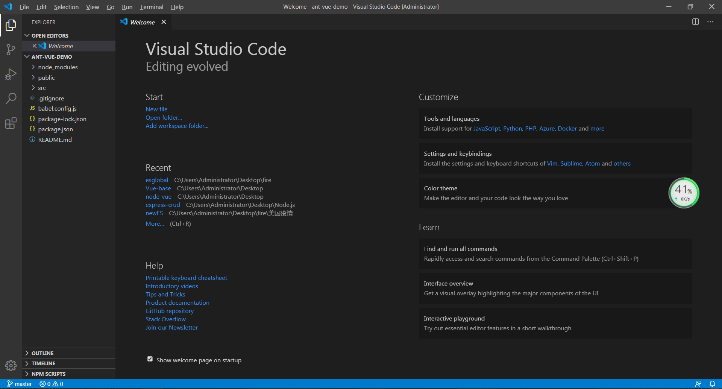
Task: Uncheck Show welcome page on startup
Action: (150, 359)
